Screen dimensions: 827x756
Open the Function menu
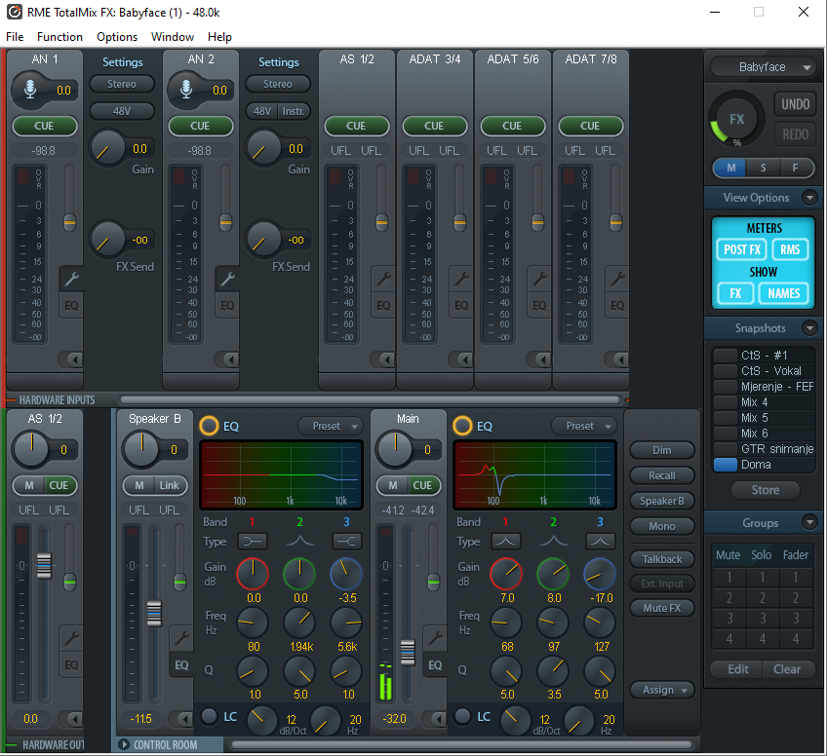click(x=59, y=37)
